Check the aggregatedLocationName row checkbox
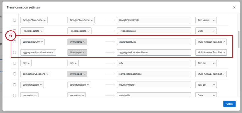The height and width of the screenshot is (113, 242). pos(15,53)
